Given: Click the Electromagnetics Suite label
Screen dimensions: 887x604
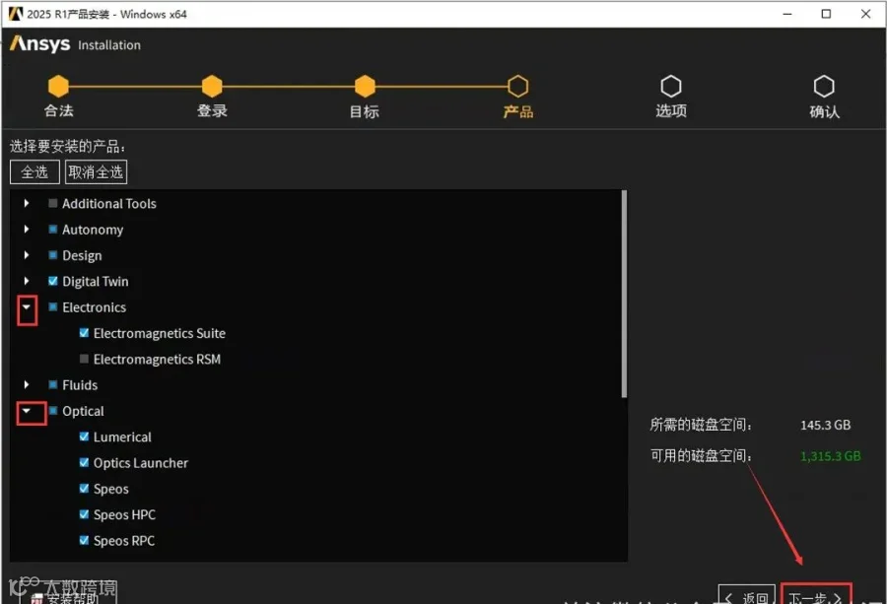Looking at the screenshot, I should tap(160, 334).
